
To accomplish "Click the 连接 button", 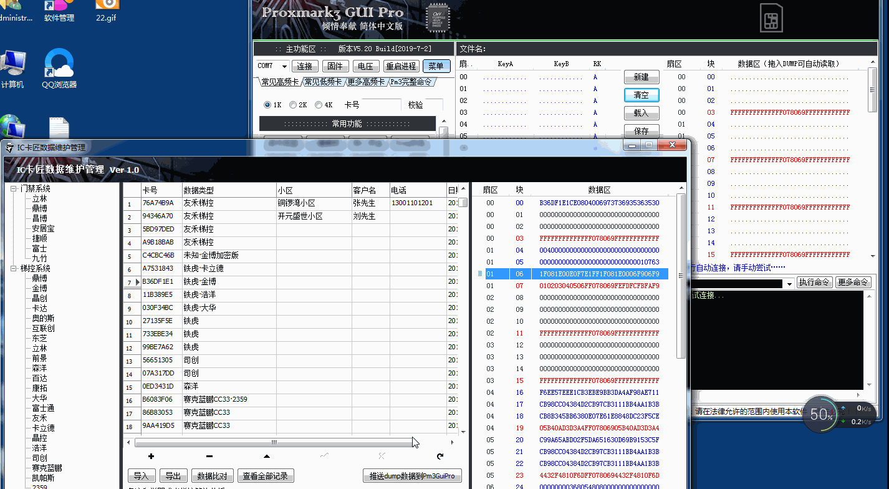I will point(305,66).
